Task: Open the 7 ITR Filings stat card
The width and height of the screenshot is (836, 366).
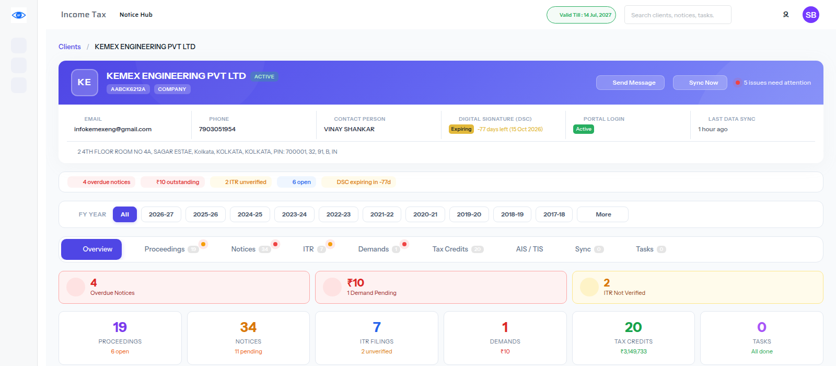Action: click(x=377, y=338)
